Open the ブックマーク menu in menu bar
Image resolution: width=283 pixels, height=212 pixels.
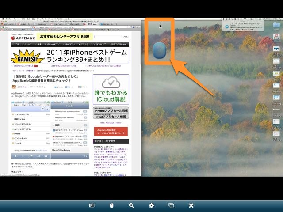tap(42, 19)
